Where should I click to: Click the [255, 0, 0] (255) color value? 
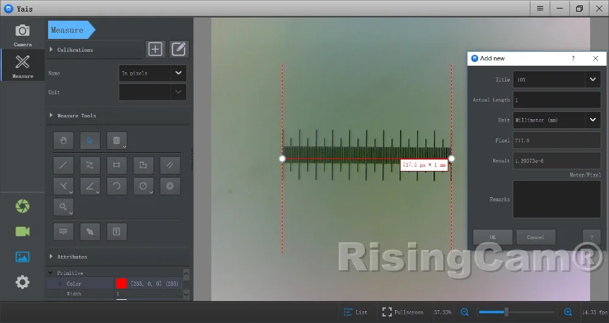click(x=155, y=283)
